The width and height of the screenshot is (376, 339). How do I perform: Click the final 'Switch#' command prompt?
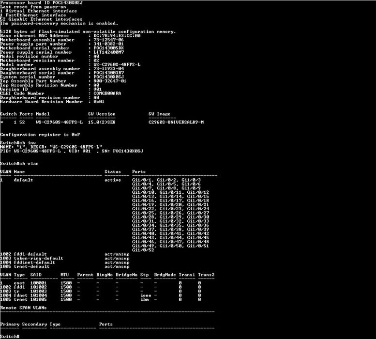(10, 337)
